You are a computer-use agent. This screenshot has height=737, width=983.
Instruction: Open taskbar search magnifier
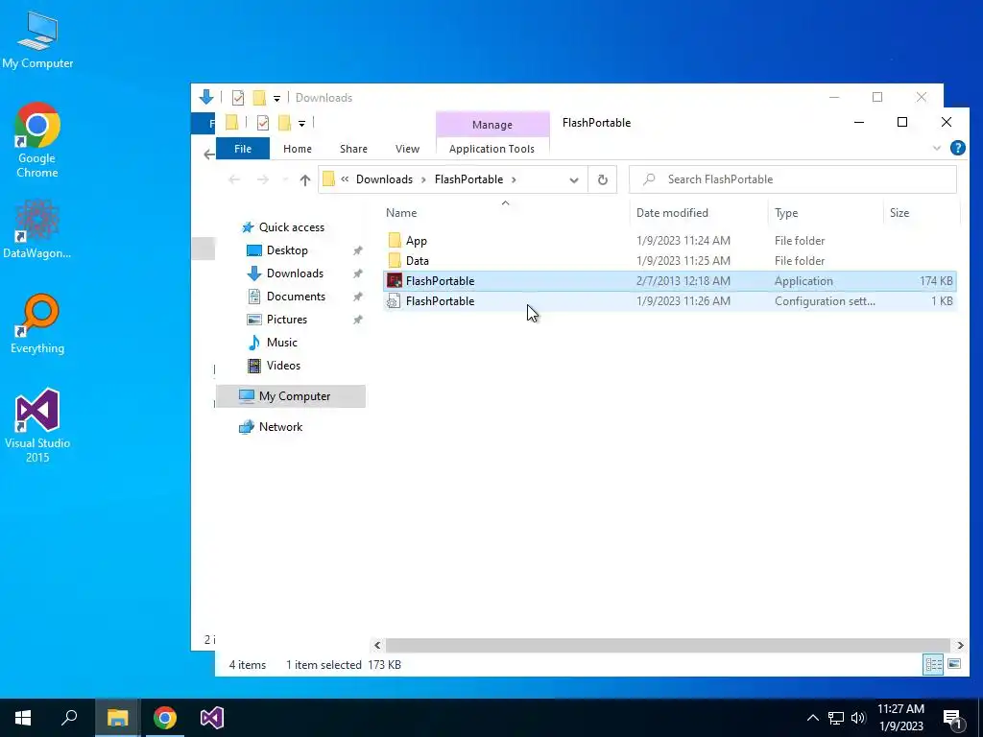(69, 718)
